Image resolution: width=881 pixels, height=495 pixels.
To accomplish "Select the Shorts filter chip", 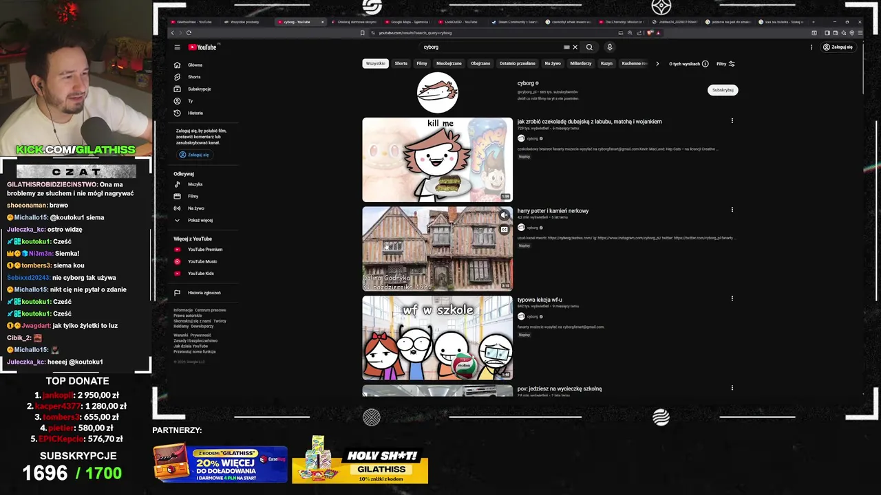I will [401, 63].
